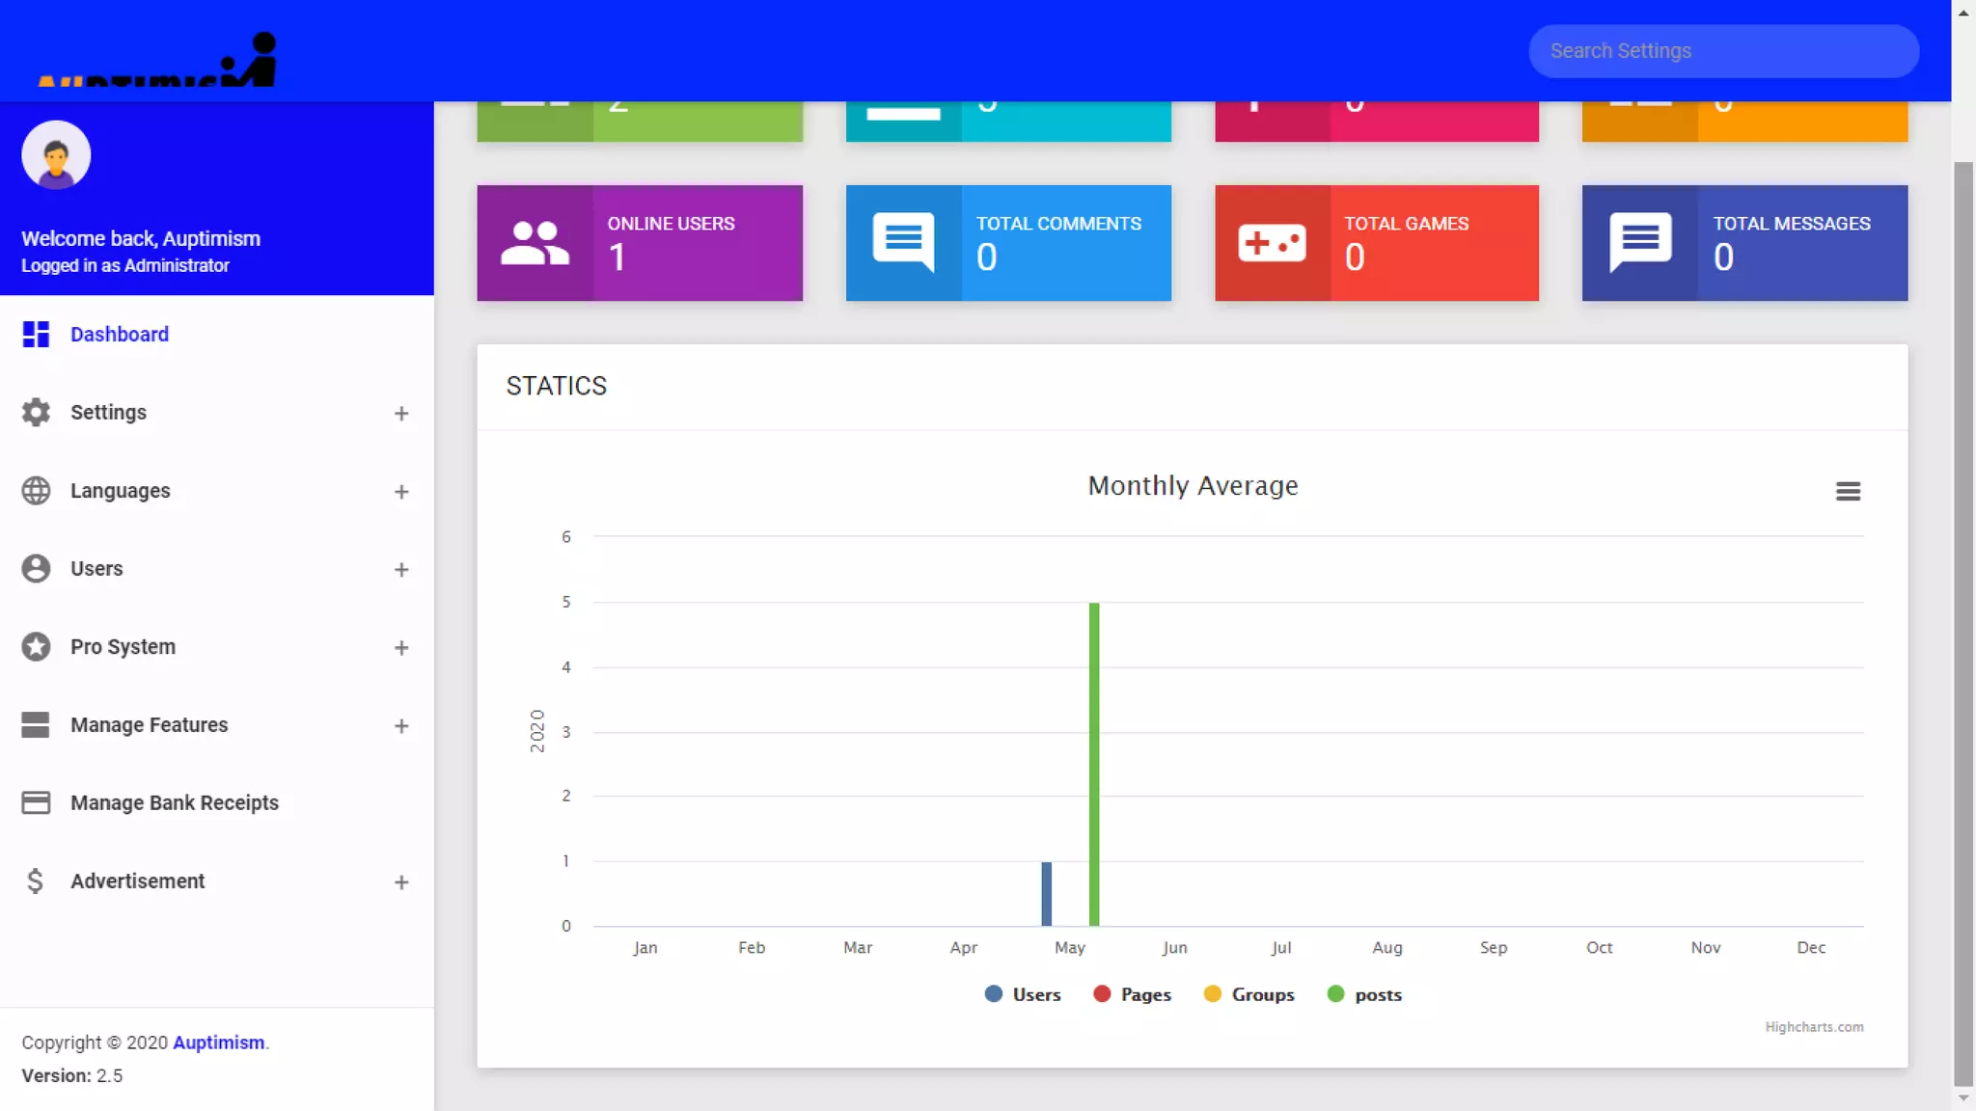Expand the Settings submenu plus sign
The height and width of the screenshot is (1111, 1976).
pyautogui.click(x=401, y=413)
